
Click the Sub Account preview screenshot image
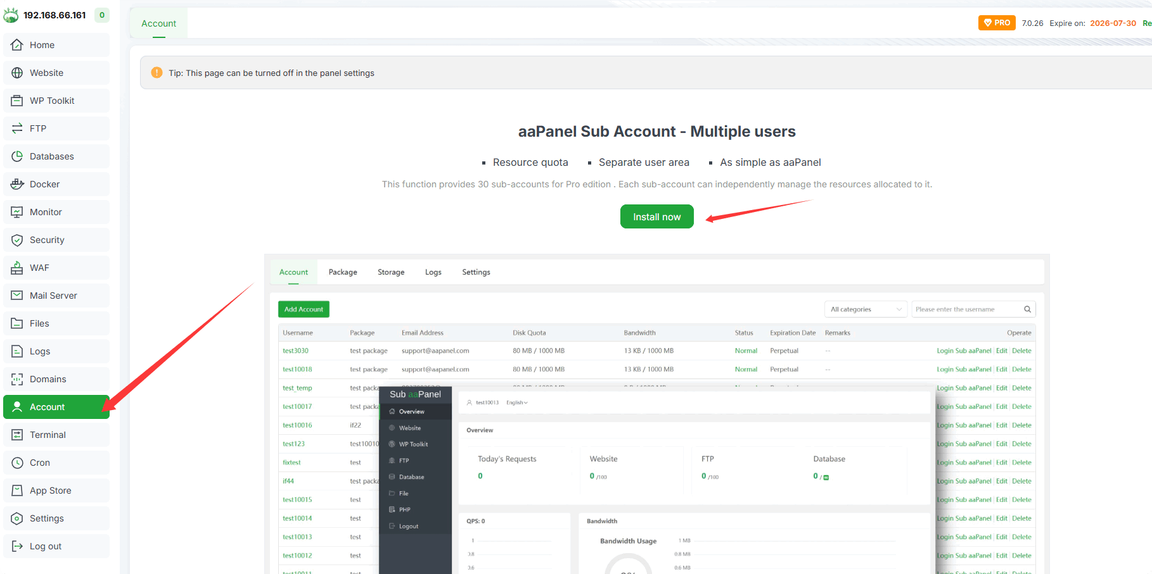pyautogui.click(x=657, y=414)
